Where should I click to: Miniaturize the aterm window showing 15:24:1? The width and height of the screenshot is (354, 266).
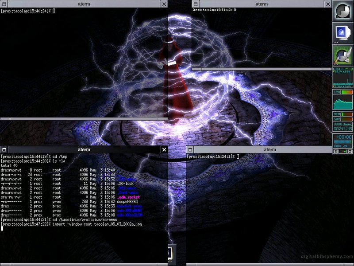click(x=190, y=149)
